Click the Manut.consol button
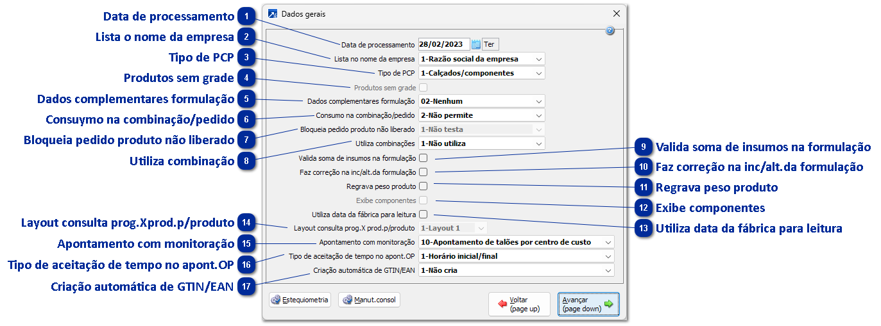 (369, 300)
